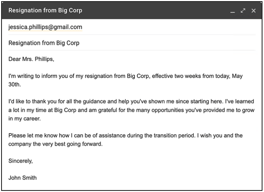Expand compose window to full screen
264x192 pixels.
coord(242,10)
